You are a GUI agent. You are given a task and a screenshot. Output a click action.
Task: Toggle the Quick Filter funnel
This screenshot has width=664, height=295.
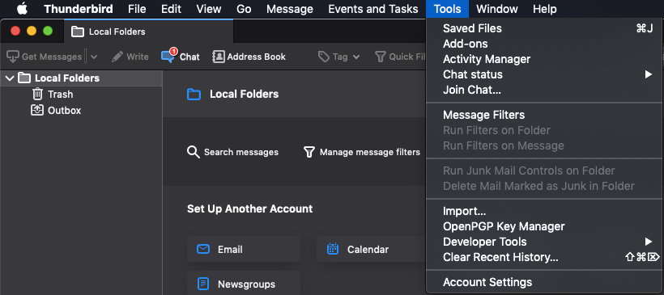(x=381, y=57)
